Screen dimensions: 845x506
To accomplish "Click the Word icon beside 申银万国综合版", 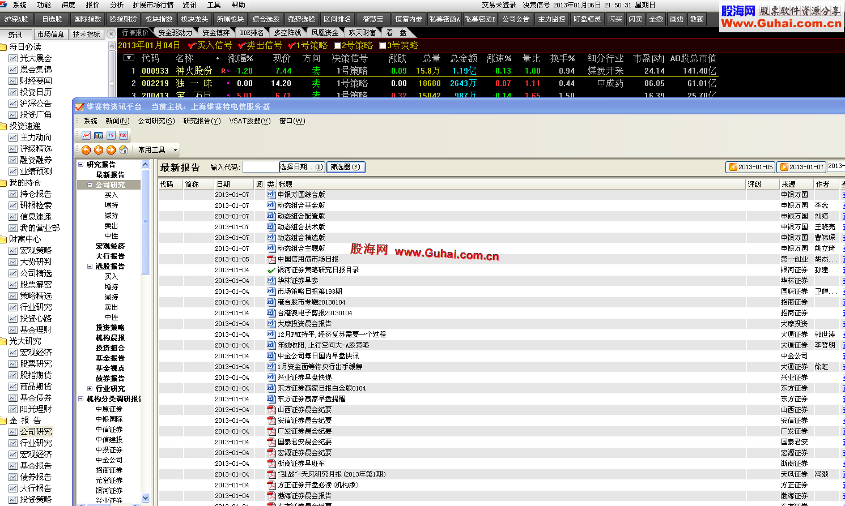I will tap(271, 194).
